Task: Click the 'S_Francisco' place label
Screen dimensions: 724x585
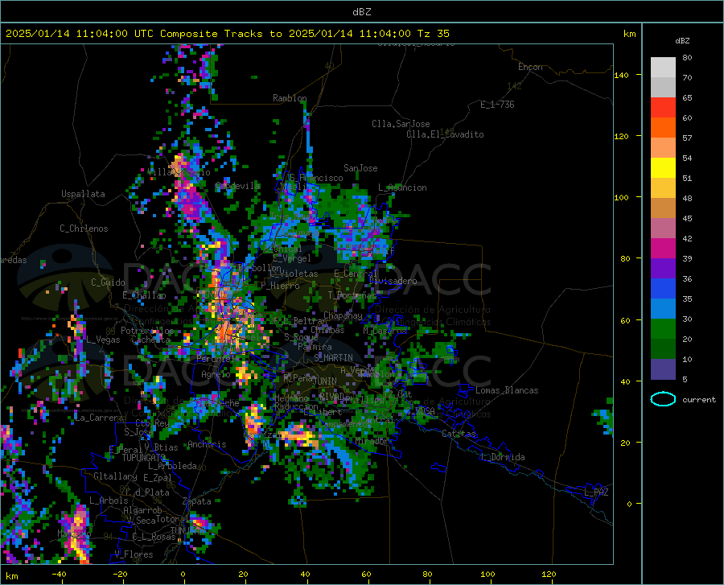Action: pyautogui.click(x=316, y=178)
